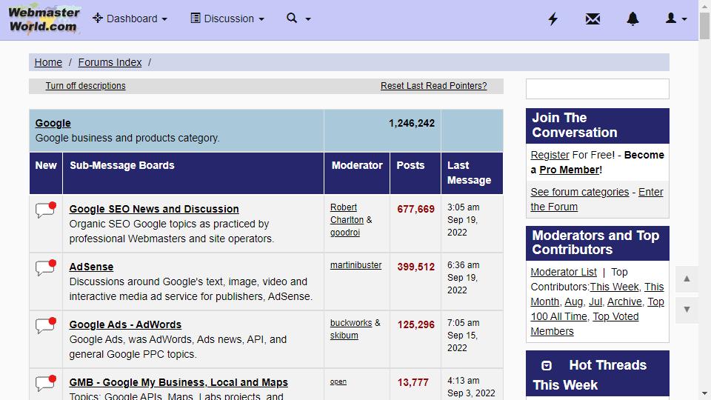Open Google SEO News and Discussion board
This screenshot has height=400, width=711.
(x=154, y=209)
